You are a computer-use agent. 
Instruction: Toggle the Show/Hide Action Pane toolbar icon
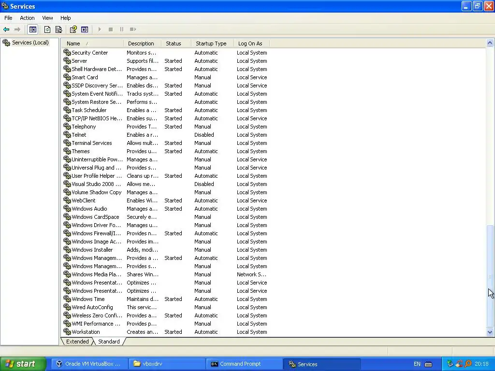[x=85, y=29]
